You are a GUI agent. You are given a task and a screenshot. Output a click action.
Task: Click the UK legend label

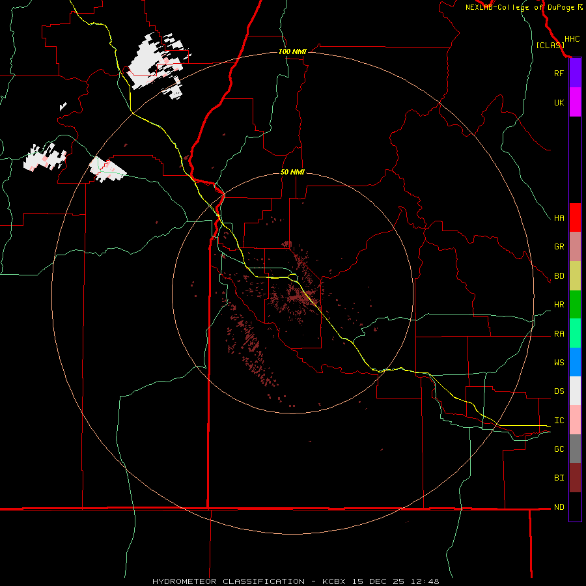tap(559, 102)
